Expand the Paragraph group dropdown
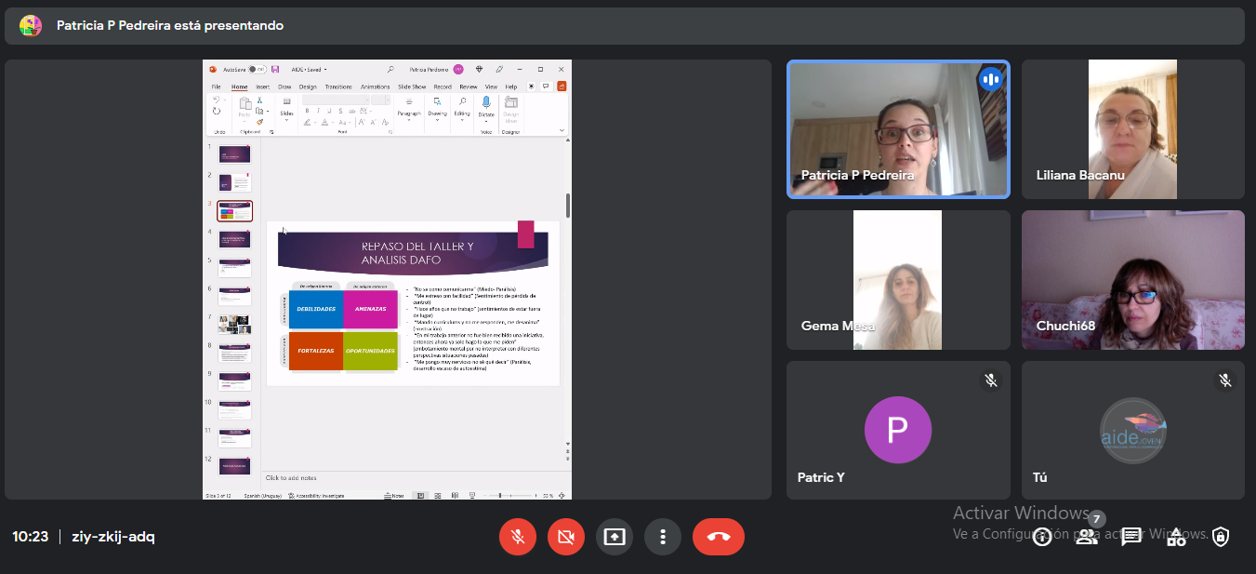 tap(409, 116)
